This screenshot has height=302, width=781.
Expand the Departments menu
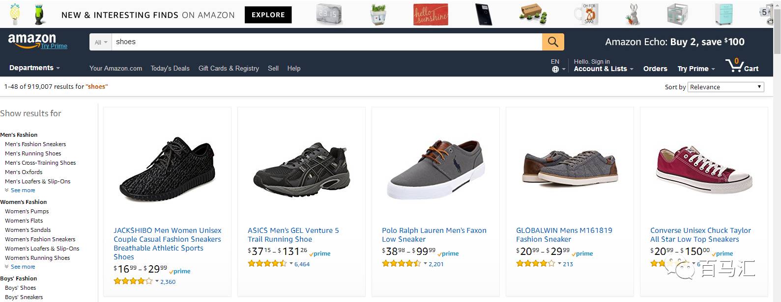[x=34, y=68]
